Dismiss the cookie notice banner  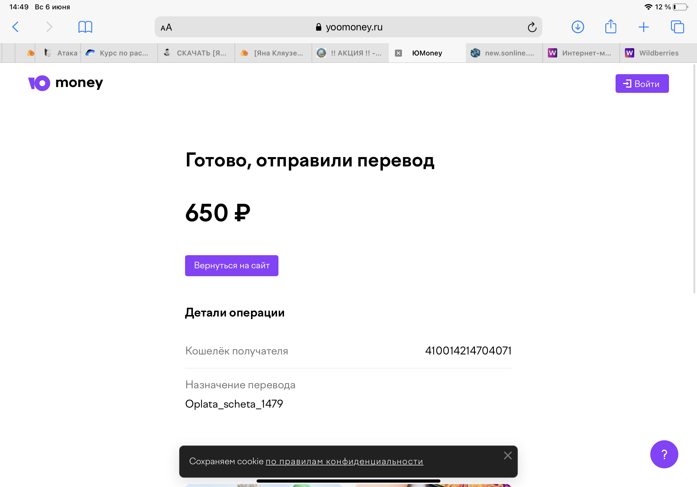(x=508, y=455)
